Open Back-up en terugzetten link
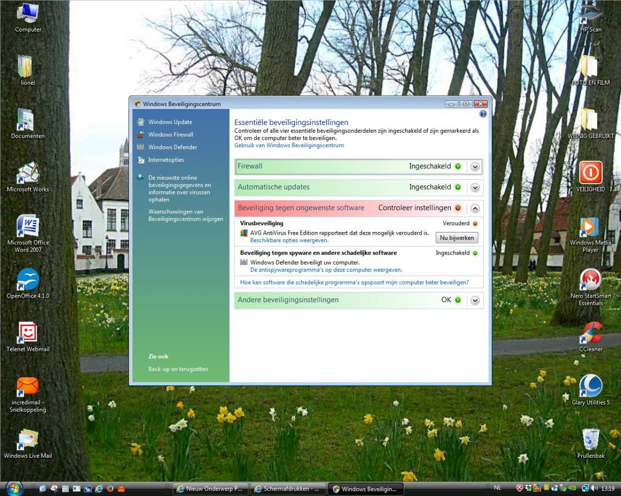Image resolution: width=621 pixels, height=496 pixels. click(178, 369)
